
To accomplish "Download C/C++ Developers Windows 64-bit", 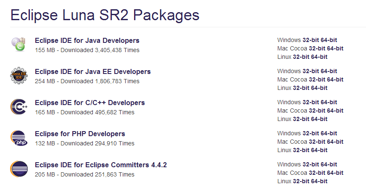I will (329, 102).
